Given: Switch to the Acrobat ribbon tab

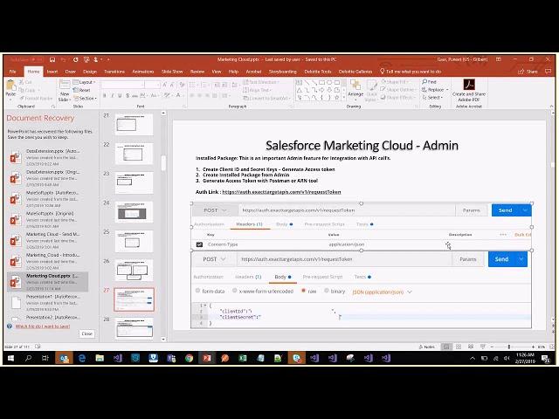Looking at the screenshot, I should 254,72.
